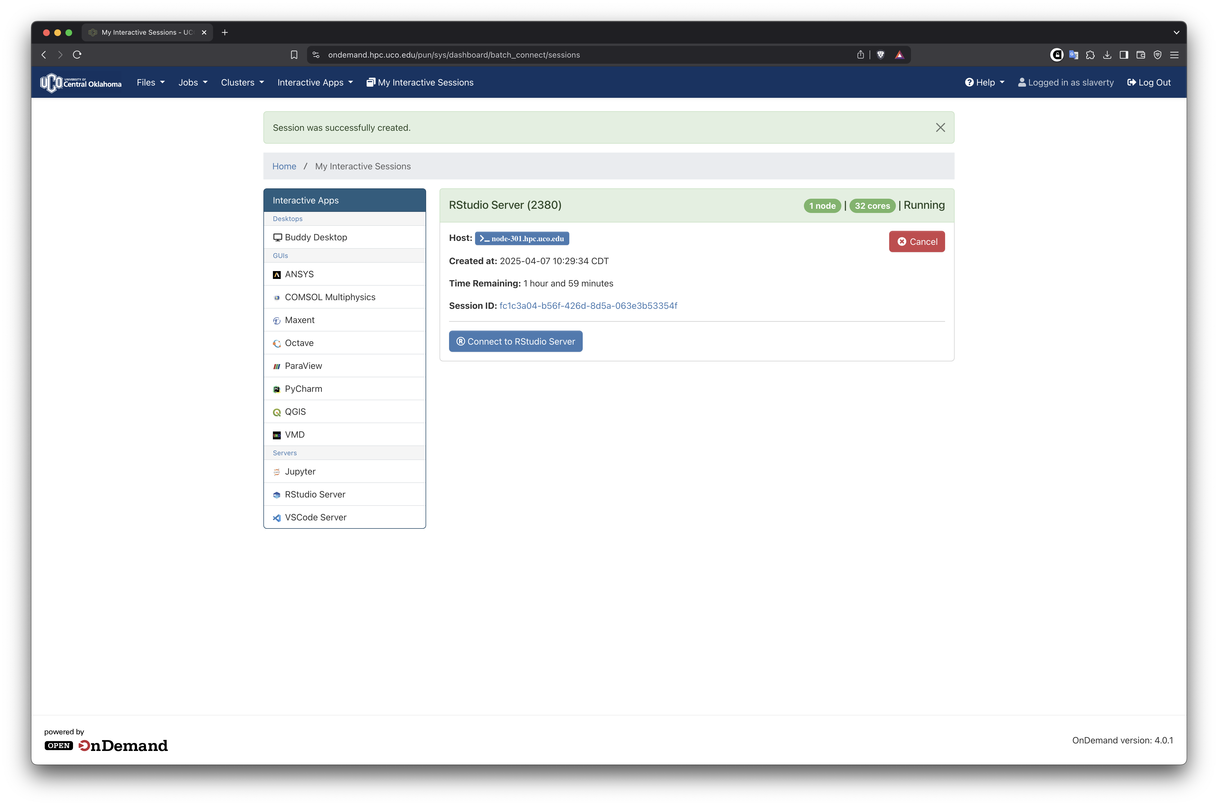The height and width of the screenshot is (806, 1218).
Task: Reload the page with refresh icon
Action: (77, 55)
